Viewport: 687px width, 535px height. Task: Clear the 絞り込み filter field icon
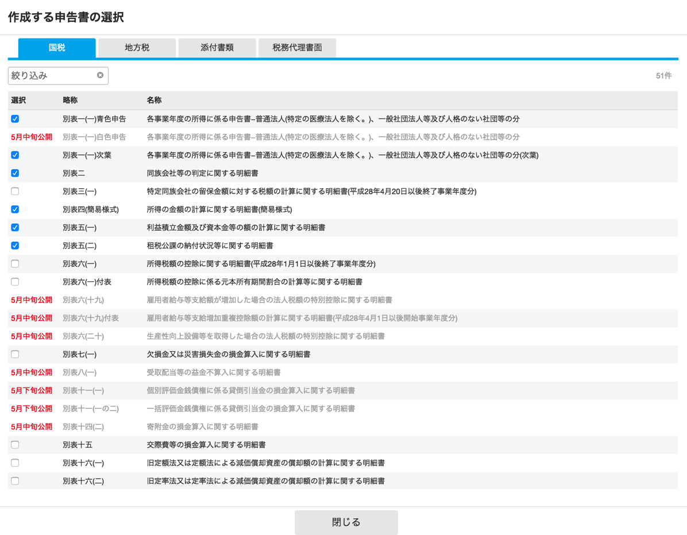coord(100,75)
